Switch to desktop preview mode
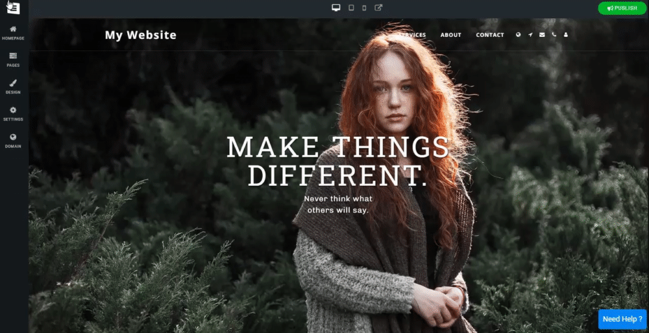649x333 pixels. point(336,7)
